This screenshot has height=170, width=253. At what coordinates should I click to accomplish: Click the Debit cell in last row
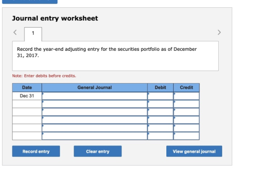click(x=160, y=136)
